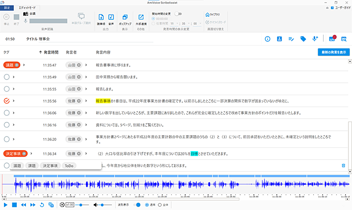Choose ToDo from the tag popup

pyautogui.click(x=70, y=166)
